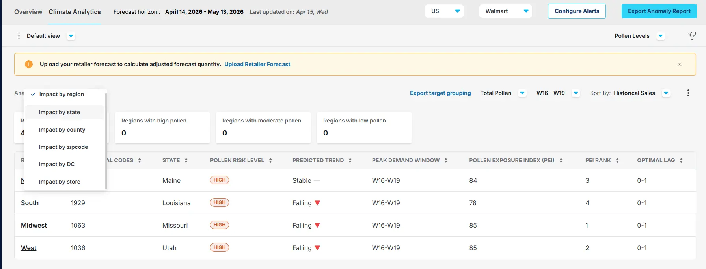
Task: Click the Regions with low pollen card
Action: pos(364,128)
